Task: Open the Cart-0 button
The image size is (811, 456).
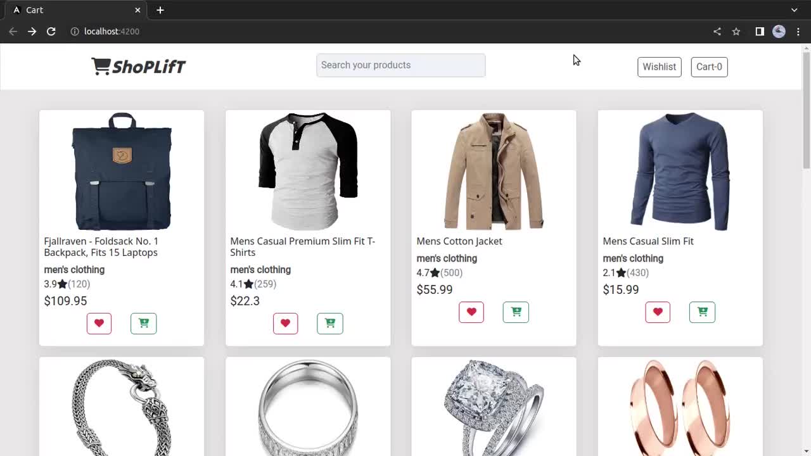Action: tap(709, 66)
